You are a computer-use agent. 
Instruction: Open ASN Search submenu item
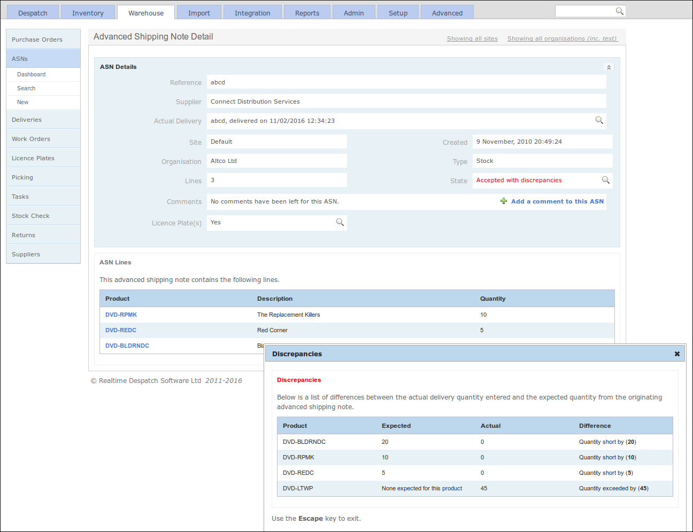(x=43, y=88)
